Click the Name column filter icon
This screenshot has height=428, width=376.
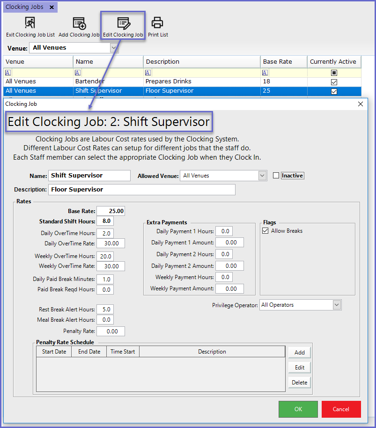pyautogui.click(x=78, y=73)
